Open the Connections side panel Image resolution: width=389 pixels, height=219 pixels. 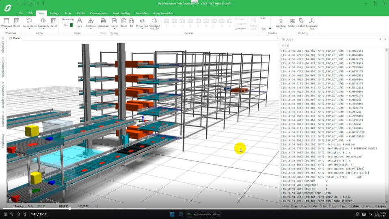[x=3, y=67]
